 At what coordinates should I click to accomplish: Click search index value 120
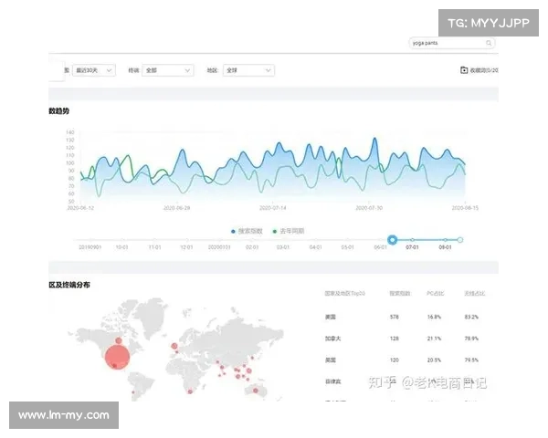395,360
